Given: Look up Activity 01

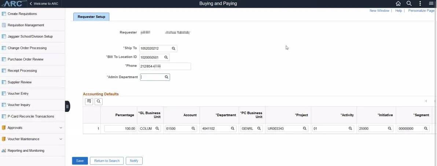Looking at the screenshot, I should 350,128.
